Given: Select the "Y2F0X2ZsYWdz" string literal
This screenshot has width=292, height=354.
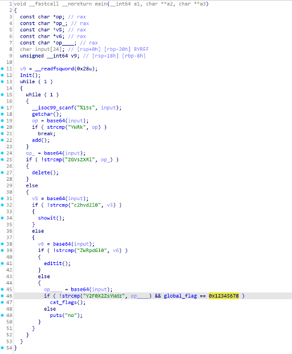Looking at the screenshot, I should [x=104, y=296].
